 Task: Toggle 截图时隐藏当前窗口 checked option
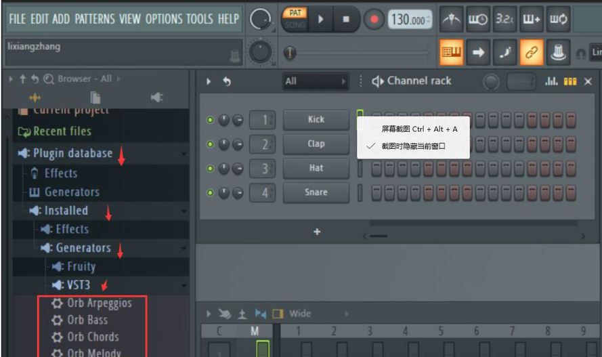(x=412, y=146)
